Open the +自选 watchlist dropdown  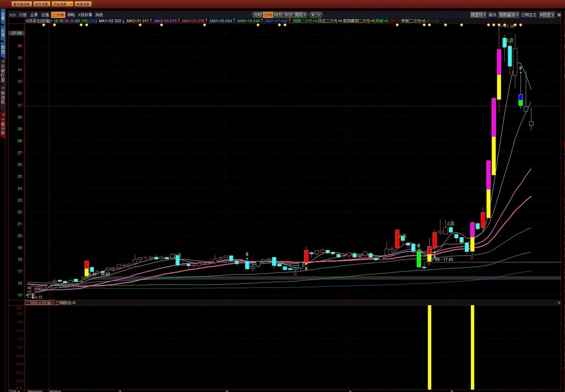click(x=547, y=15)
